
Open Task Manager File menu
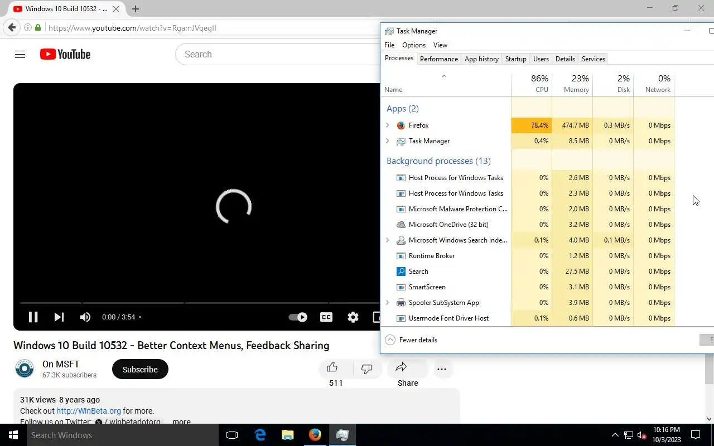tap(389, 45)
